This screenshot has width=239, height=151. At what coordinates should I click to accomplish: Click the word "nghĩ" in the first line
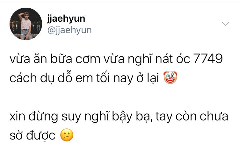tap(140, 59)
